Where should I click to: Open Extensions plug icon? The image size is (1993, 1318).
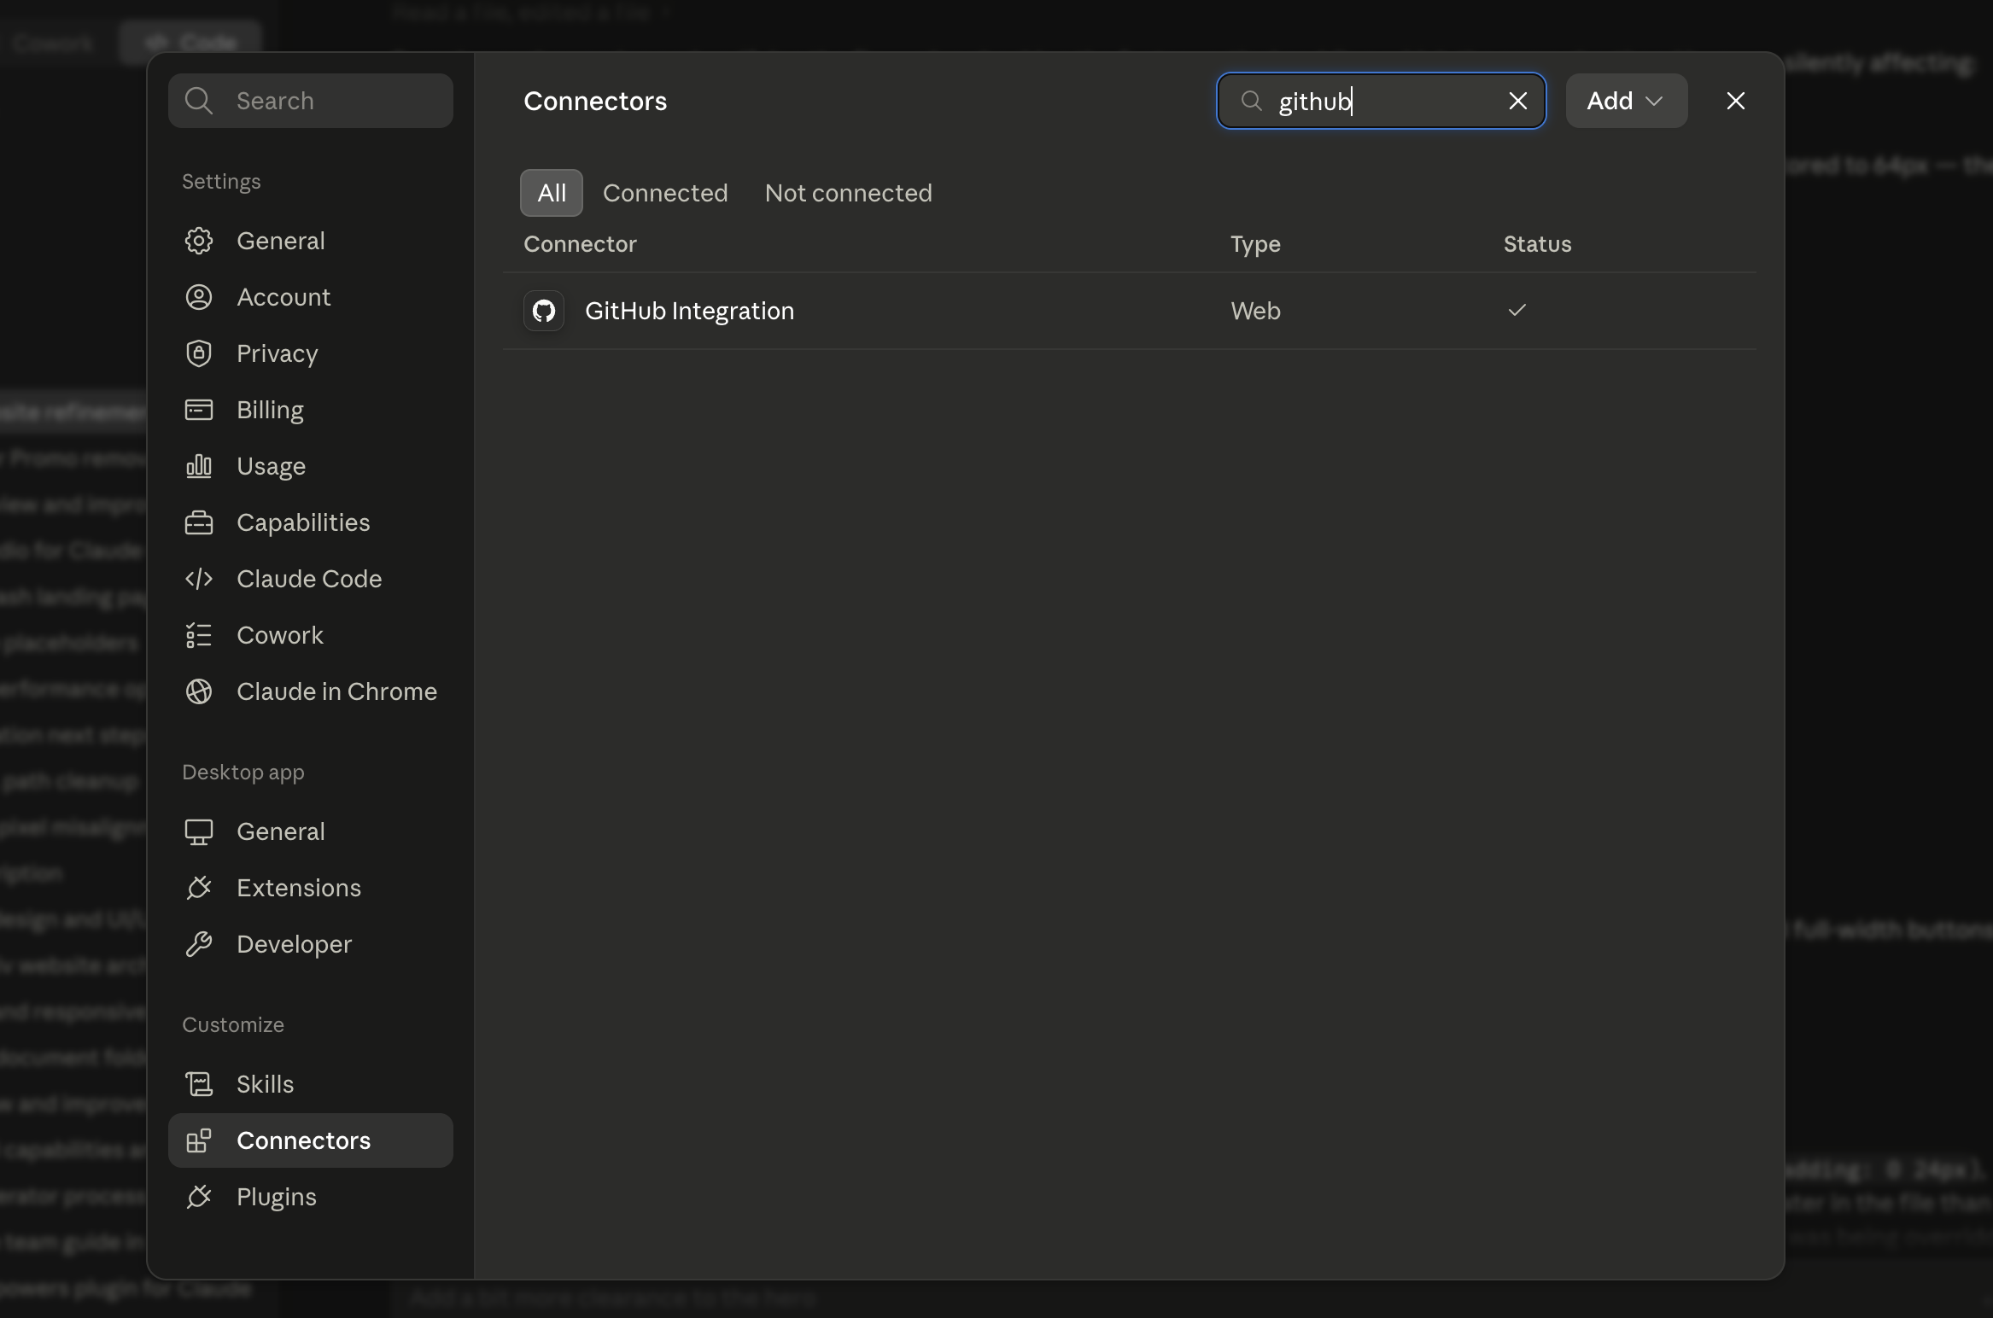199,888
